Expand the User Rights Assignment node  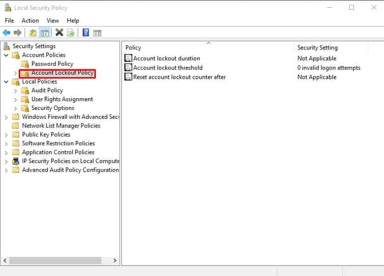(x=15, y=100)
